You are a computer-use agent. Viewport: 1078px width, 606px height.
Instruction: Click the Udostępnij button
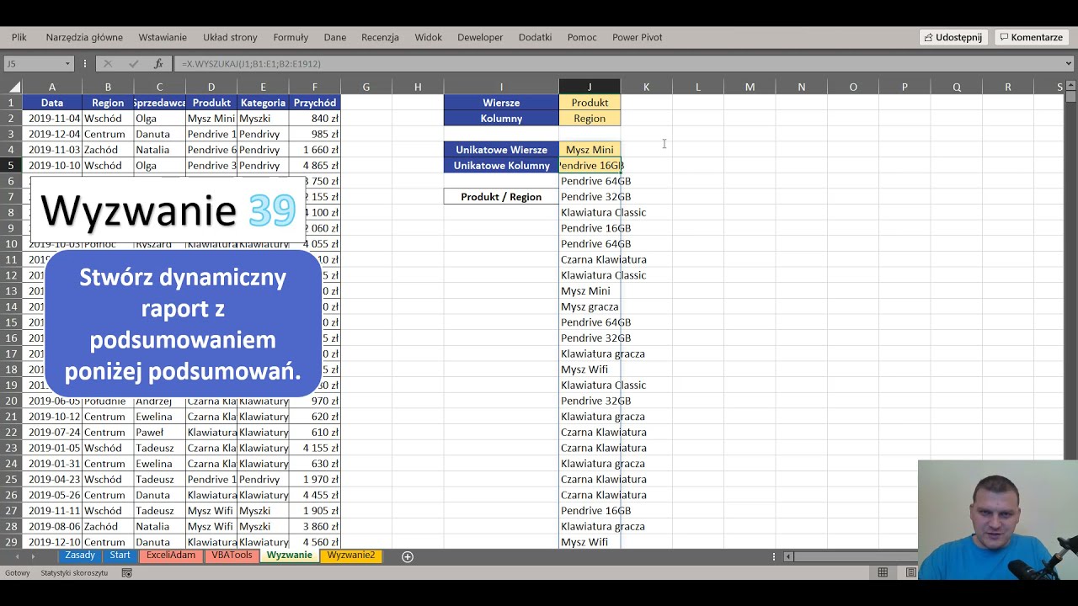(x=953, y=37)
